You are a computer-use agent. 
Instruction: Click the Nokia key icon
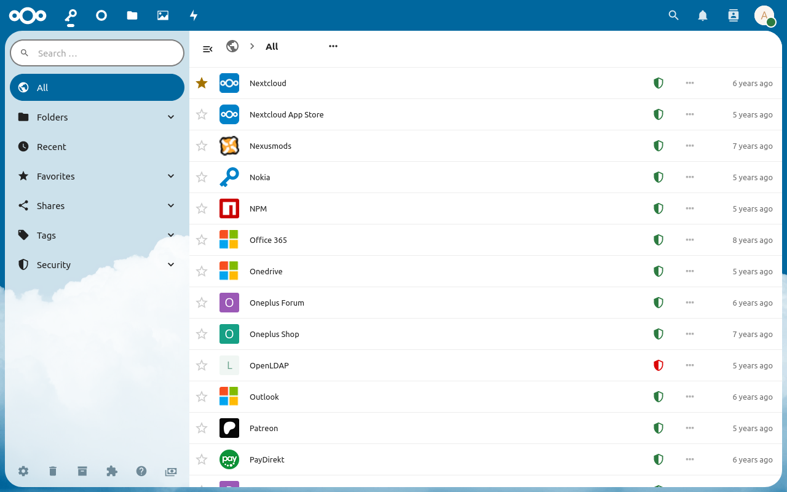[229, 177]
